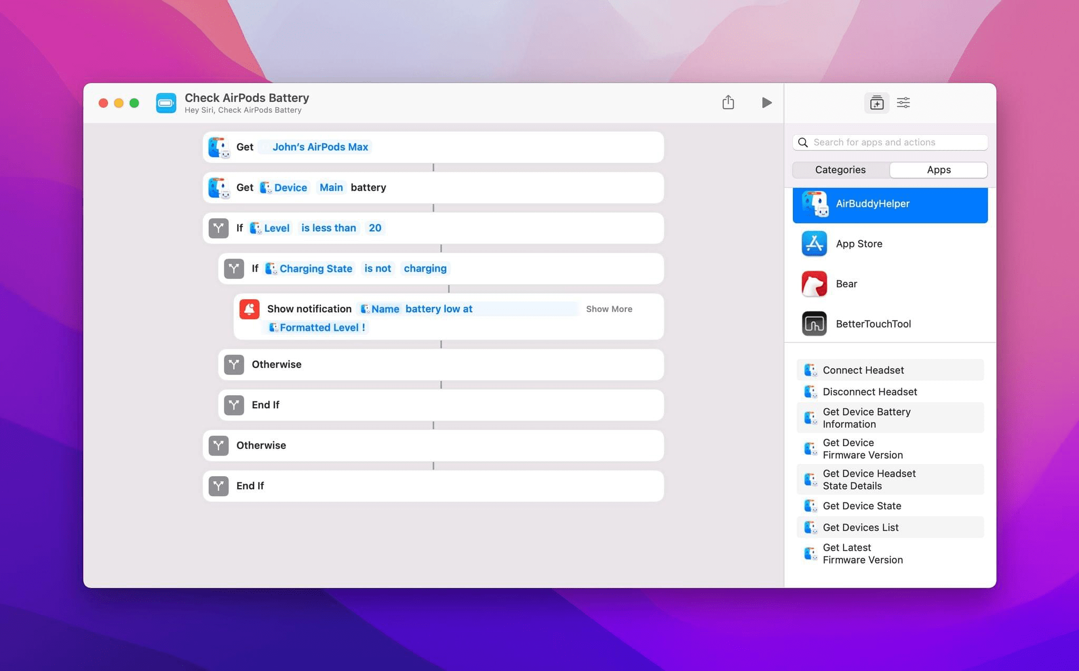Switch to the Categories tab
Image resolution: width=1079 pixels, height=671 pixels.
pos(840,170)
